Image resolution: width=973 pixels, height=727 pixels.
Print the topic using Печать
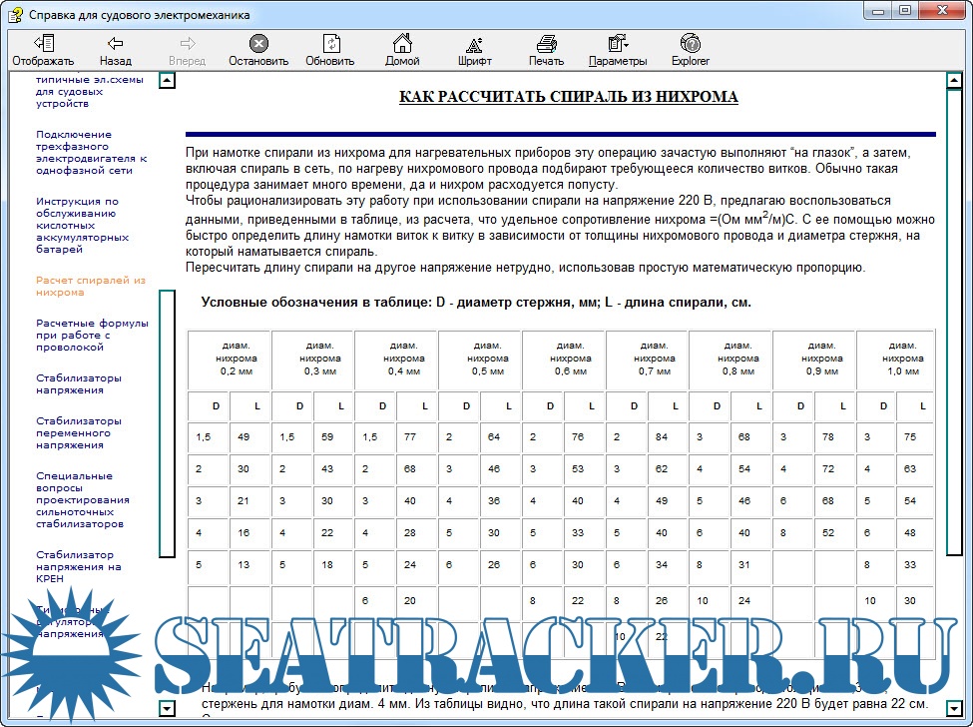click(x=546, y=50)
